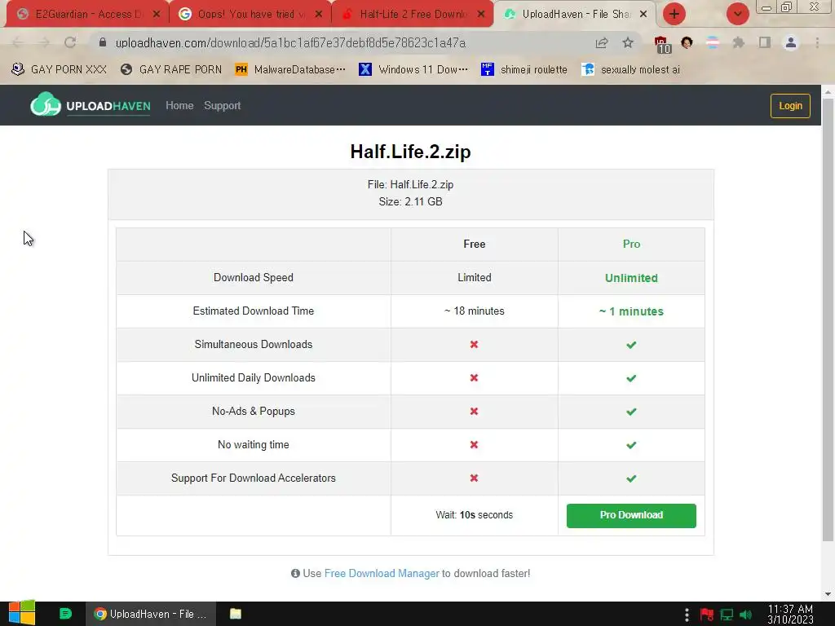Click green check for No waiting time

pyautogui.click(x=631, y=445)
